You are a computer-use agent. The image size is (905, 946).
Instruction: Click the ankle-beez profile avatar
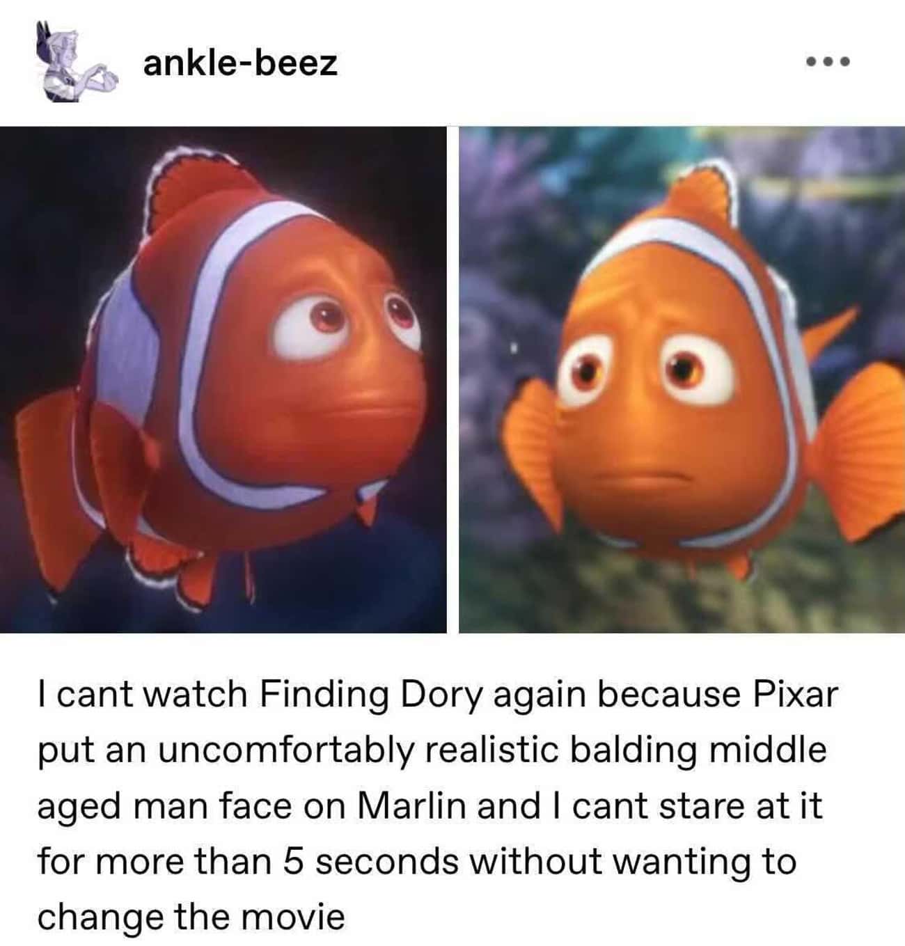pos(77,64)
